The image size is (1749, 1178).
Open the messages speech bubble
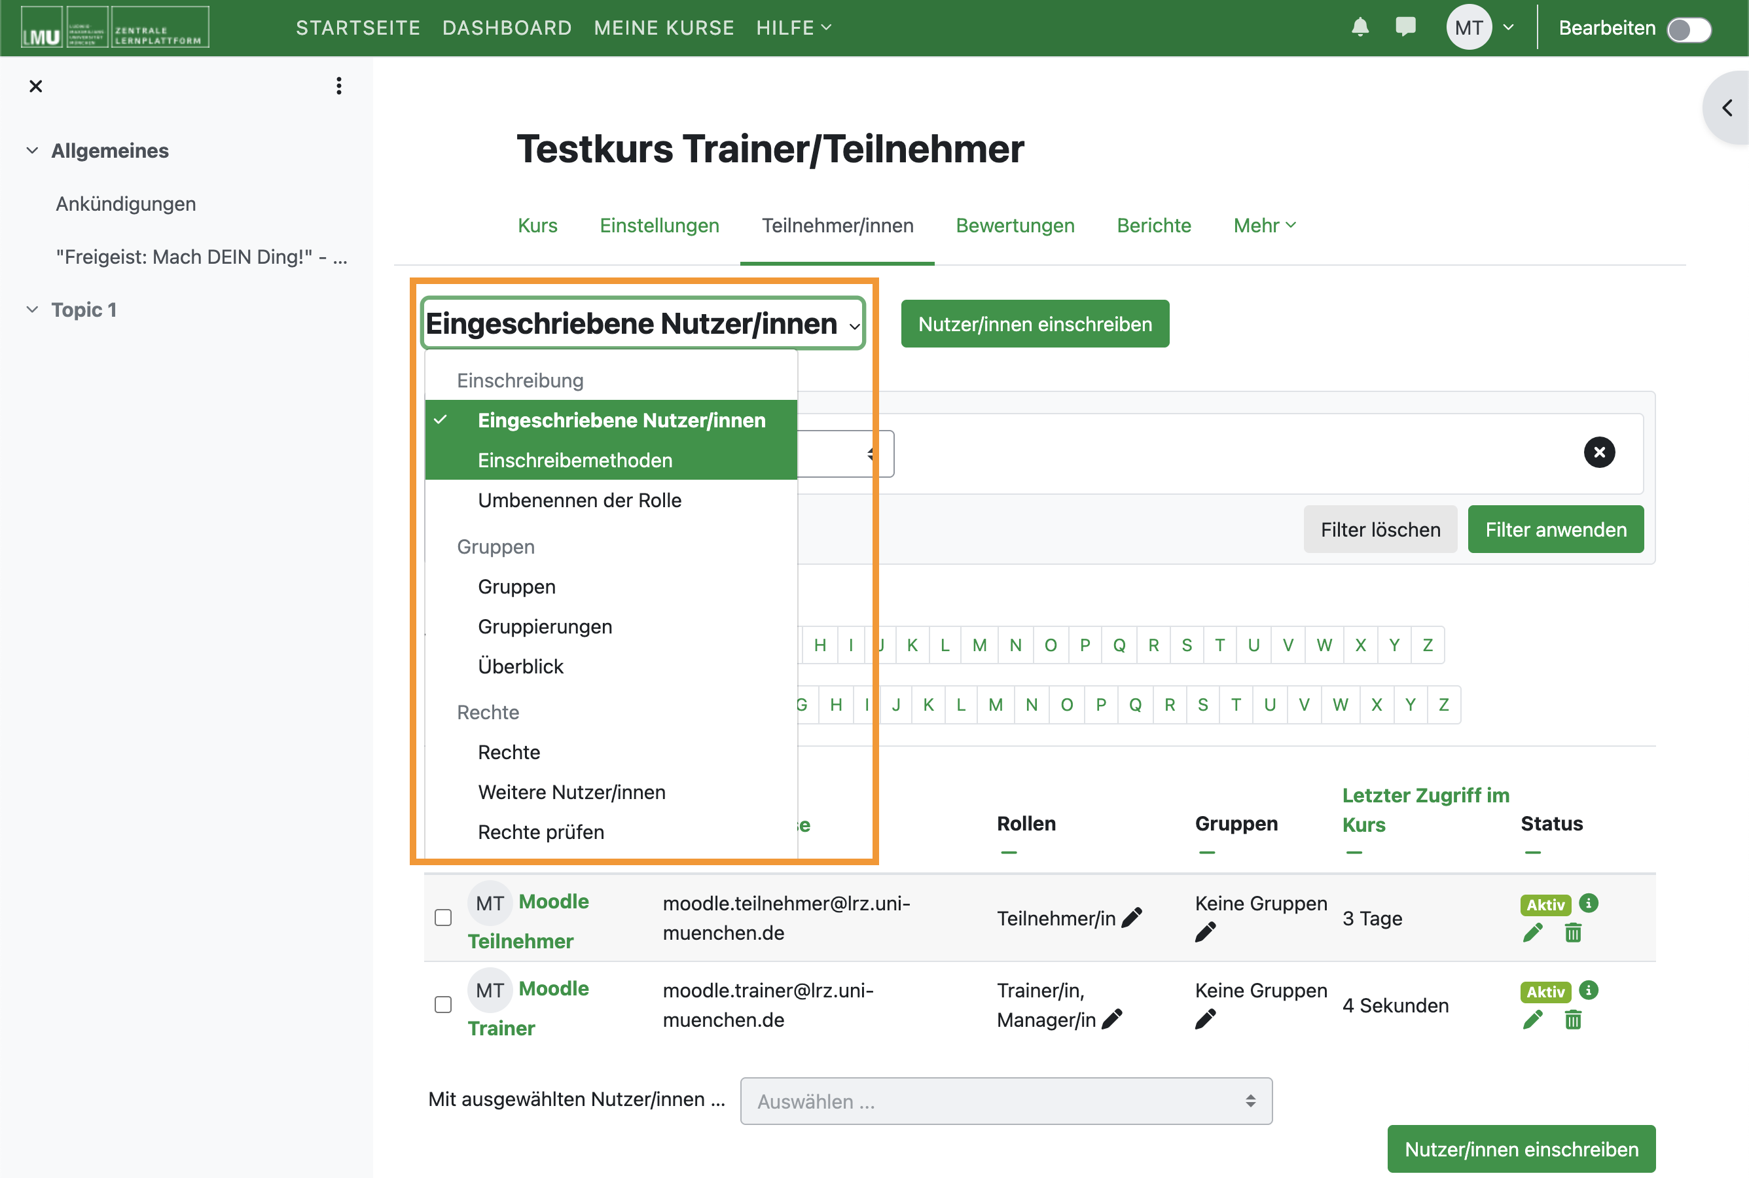[1405, 27]
